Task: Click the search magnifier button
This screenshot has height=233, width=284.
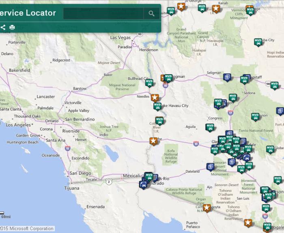Action: tap(151, 13)
